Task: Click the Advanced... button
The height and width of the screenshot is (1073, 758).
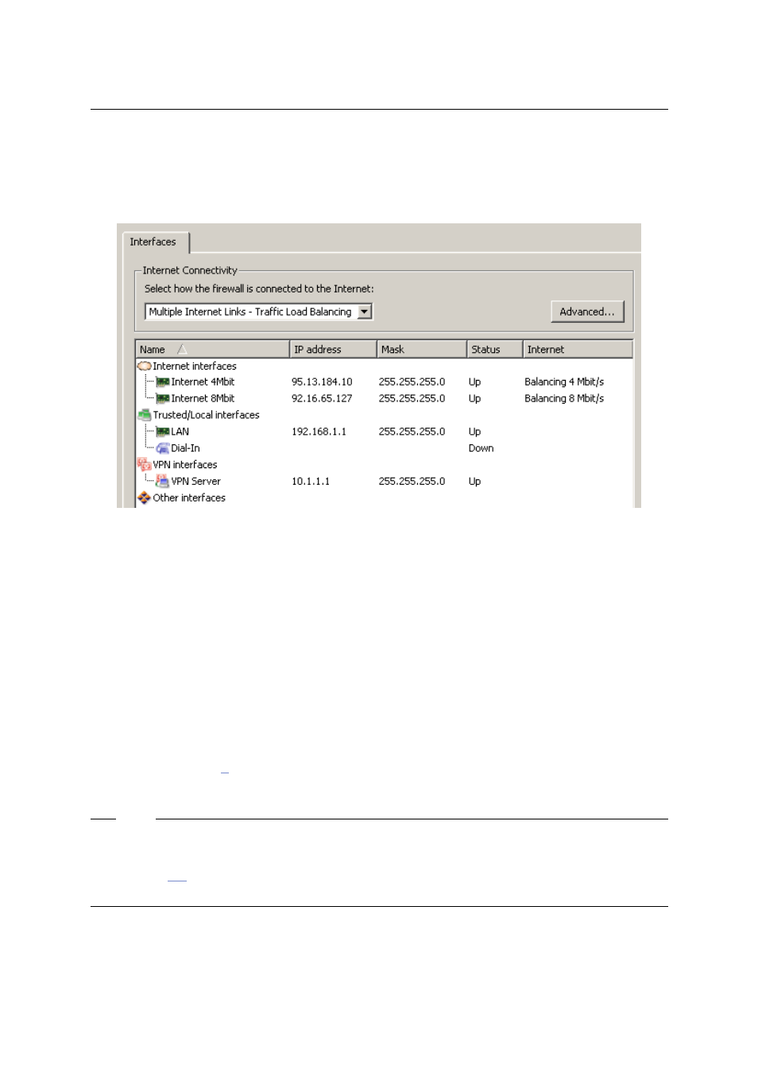Action: 587,312
